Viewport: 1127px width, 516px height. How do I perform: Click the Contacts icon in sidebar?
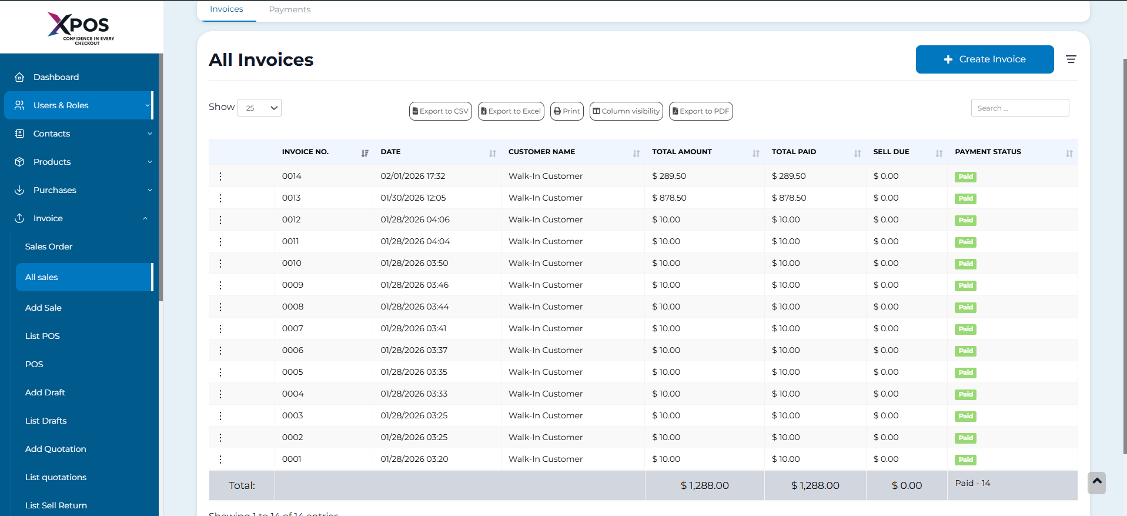pyautogui.click(x=19, y=134)
